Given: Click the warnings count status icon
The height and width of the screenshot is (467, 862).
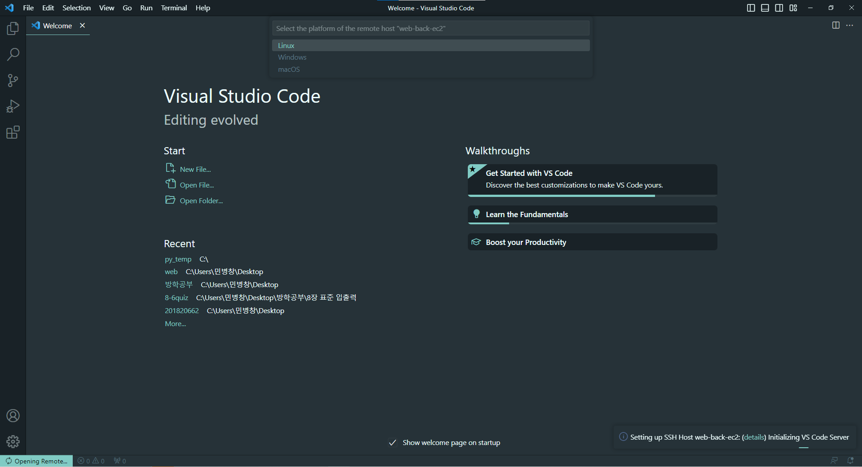Looking at the screenshot, I should (x=95, y=461).
